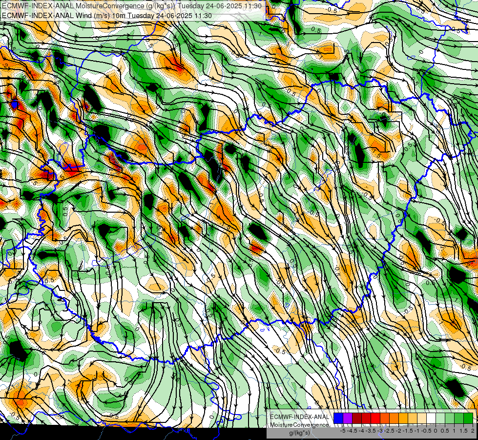This screenshot has width=478, height=440.
Task: Click the '-4.5' legend tick label
Action: pyautogui.click(x=352, y=431)
